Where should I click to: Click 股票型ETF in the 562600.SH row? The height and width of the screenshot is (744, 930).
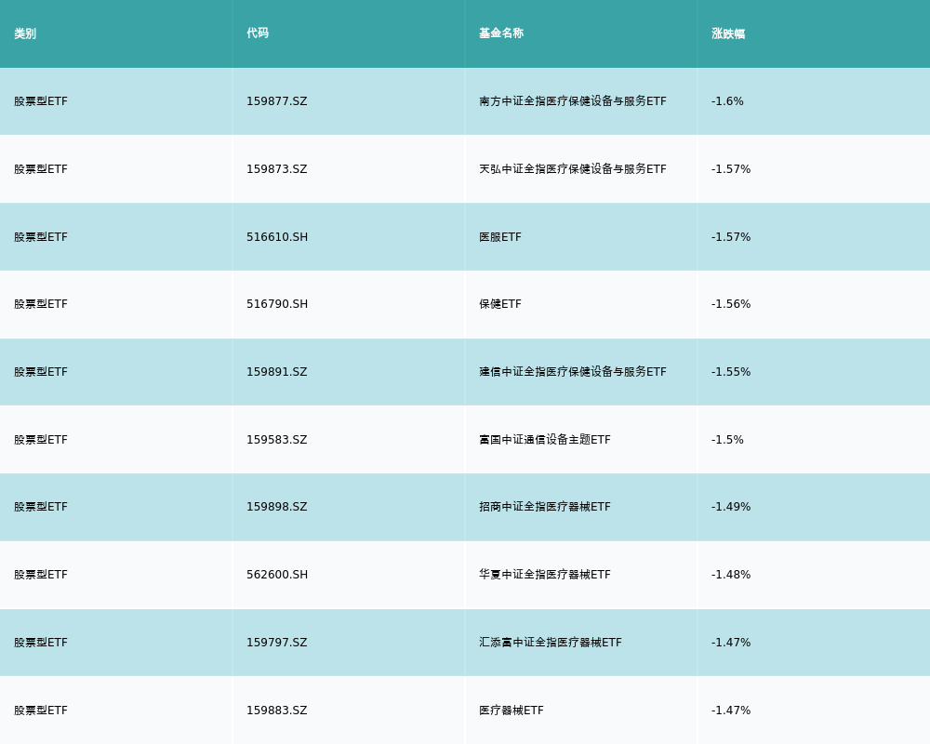click(x=41, y=575)
